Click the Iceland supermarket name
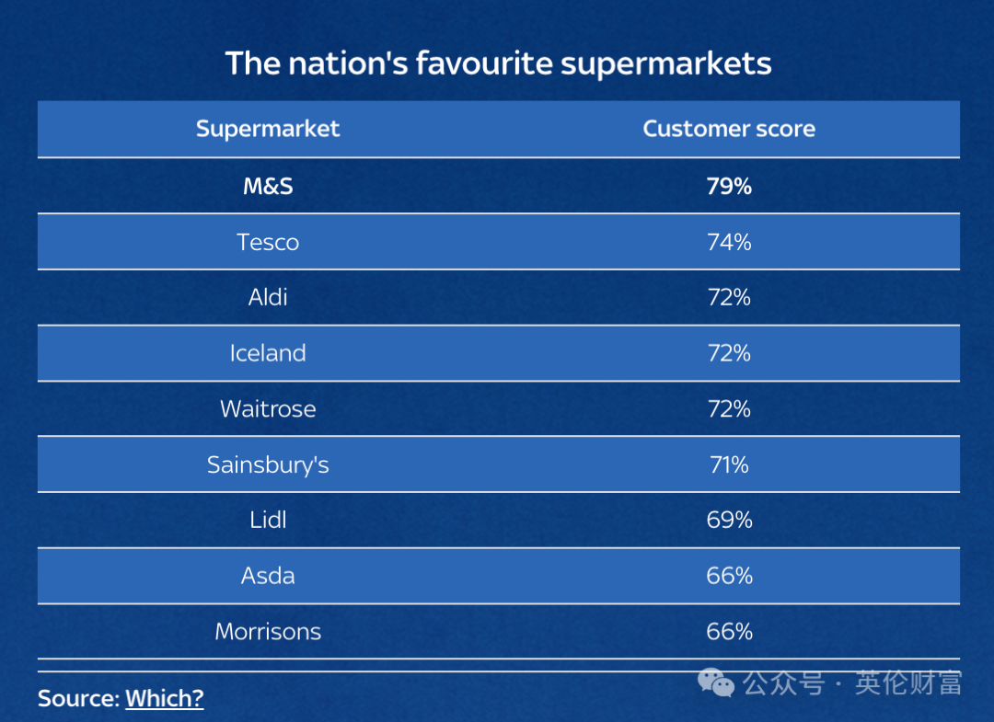Viewport: 994px width, 722px height. click(268, 353)
